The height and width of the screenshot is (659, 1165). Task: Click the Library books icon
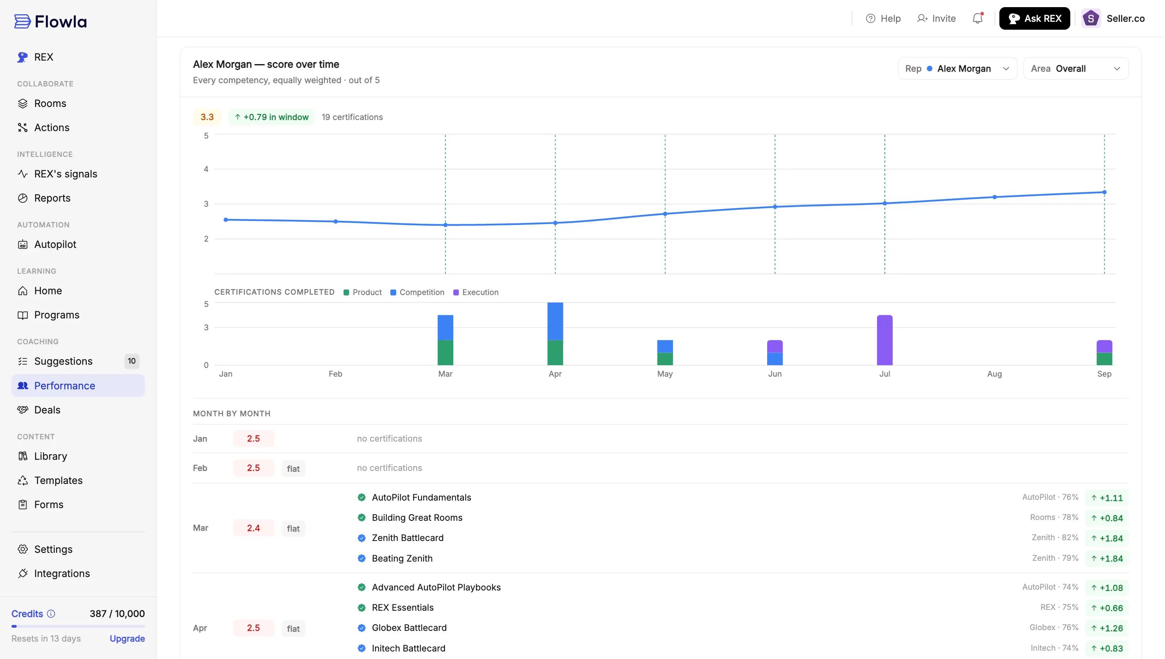23,456
